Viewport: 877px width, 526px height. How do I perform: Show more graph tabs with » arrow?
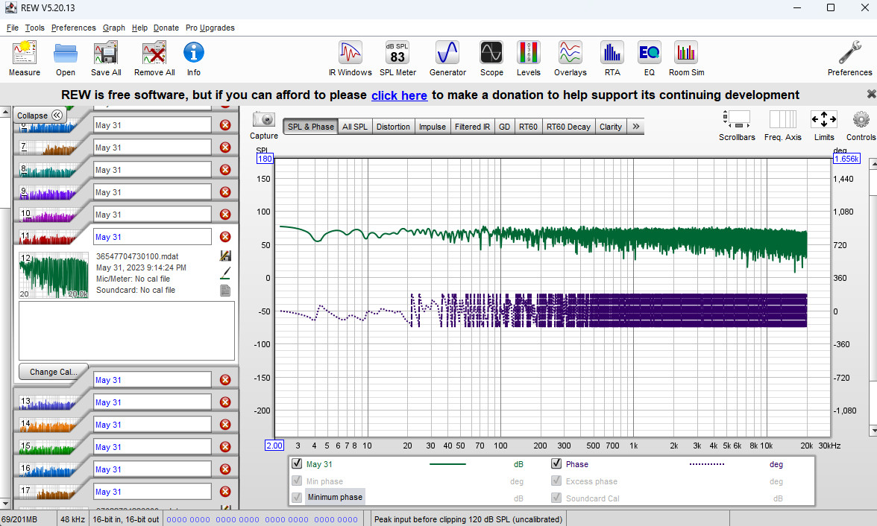pyautogui.click(x=635, y=127)
